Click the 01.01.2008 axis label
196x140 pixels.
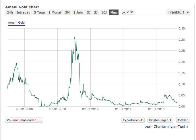25,109
